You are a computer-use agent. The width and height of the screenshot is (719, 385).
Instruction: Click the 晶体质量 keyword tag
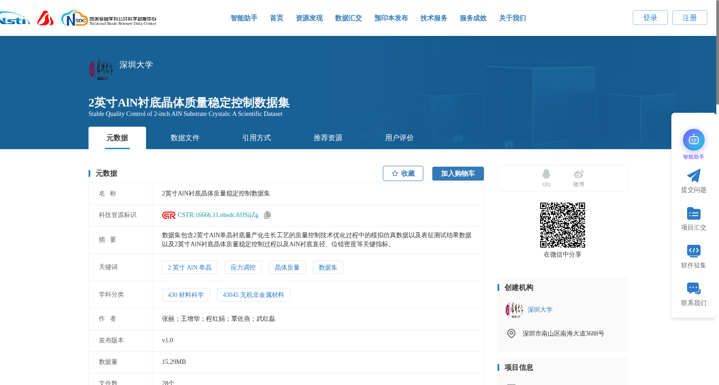click(287, 267)
